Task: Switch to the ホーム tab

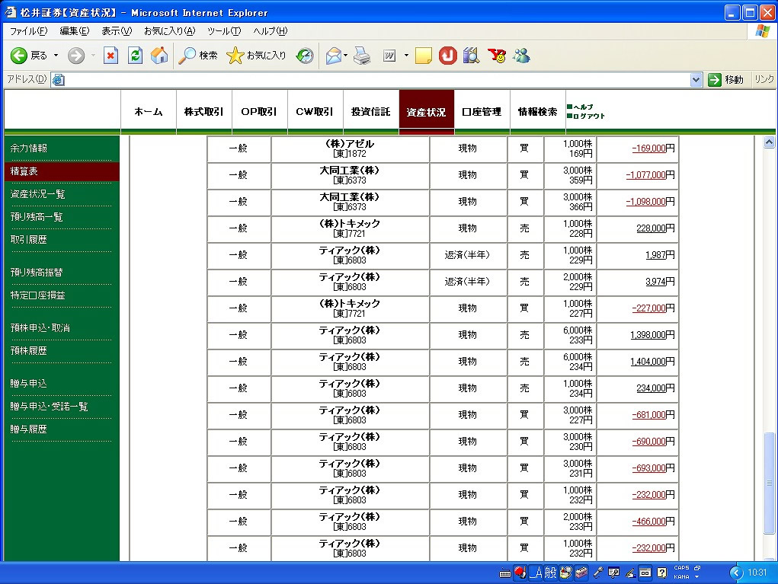Action: (x=149, y=112)
